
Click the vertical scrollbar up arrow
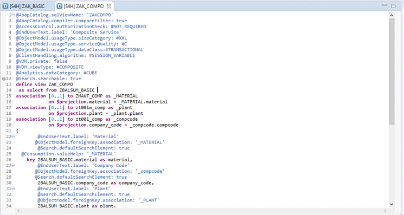click(392, 15)
